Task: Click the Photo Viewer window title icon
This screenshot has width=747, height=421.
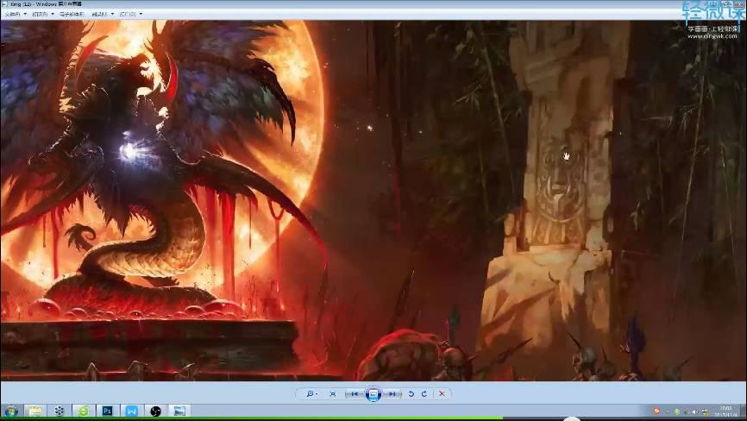Action: click(5, 3)
